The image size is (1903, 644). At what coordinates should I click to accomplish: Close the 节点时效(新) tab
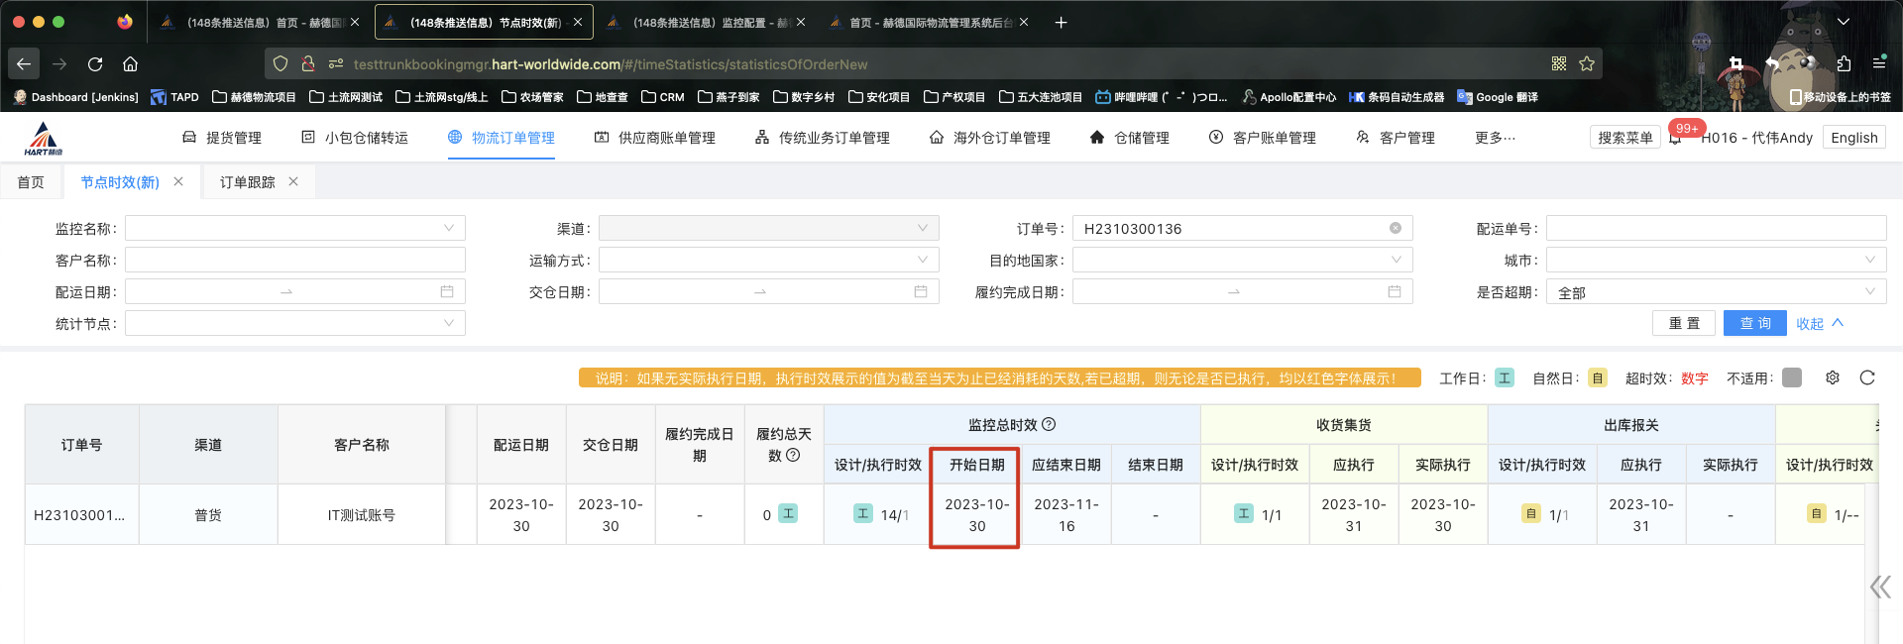pos(178,181)
